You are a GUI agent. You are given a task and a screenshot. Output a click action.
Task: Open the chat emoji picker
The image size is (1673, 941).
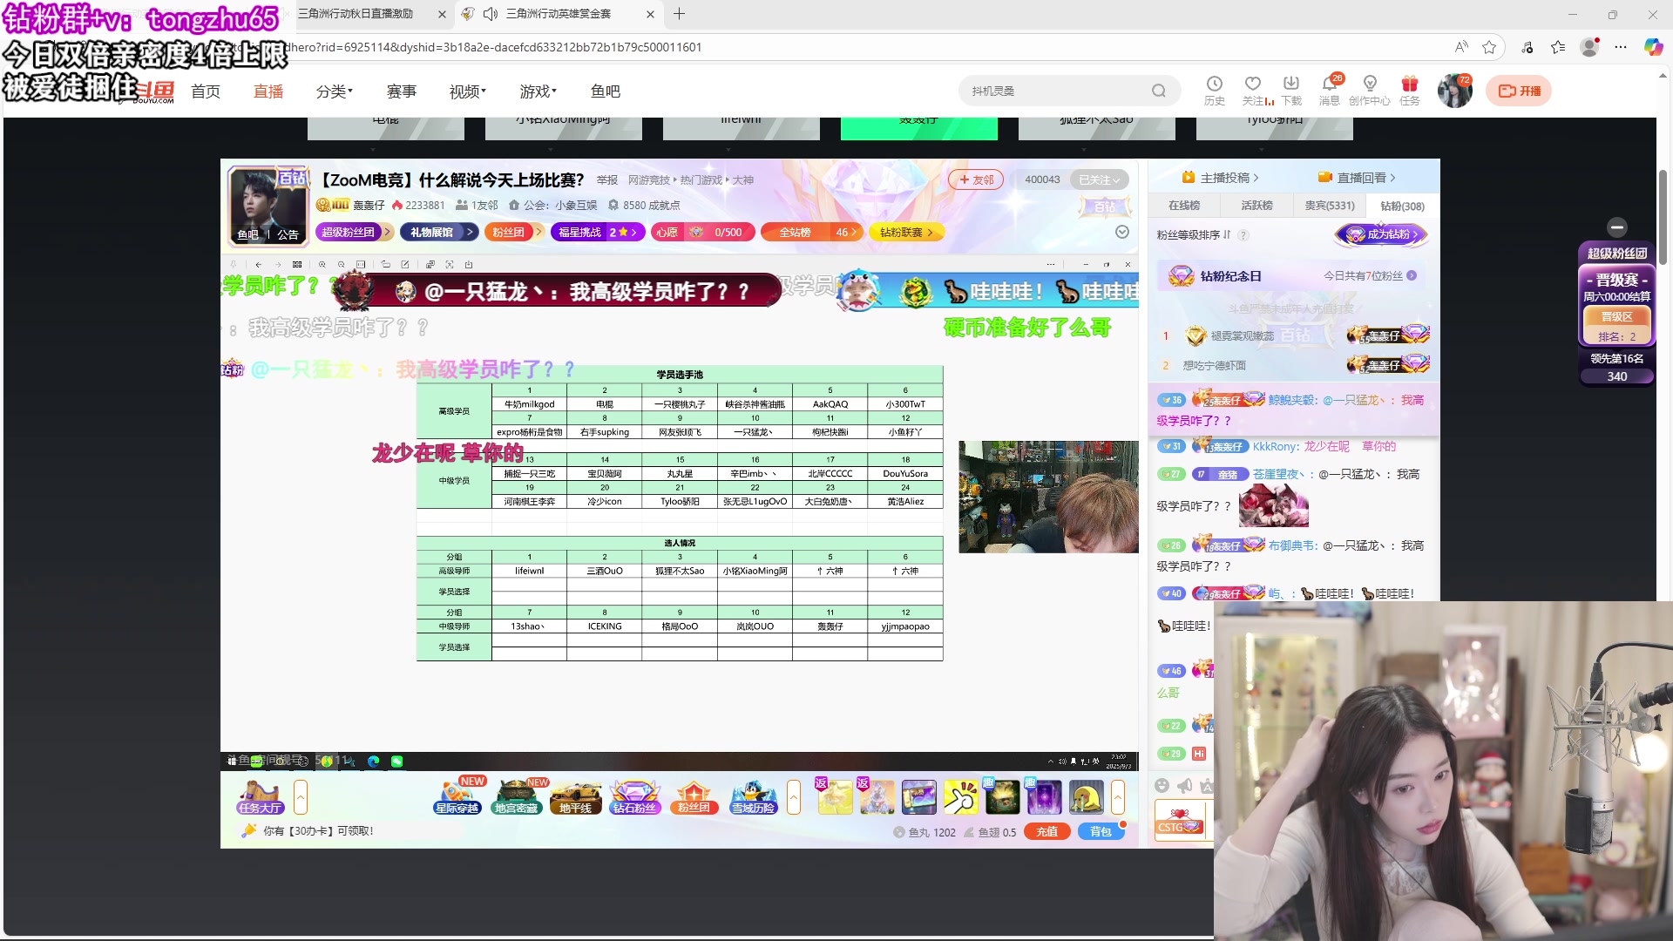coord(1162,786)
